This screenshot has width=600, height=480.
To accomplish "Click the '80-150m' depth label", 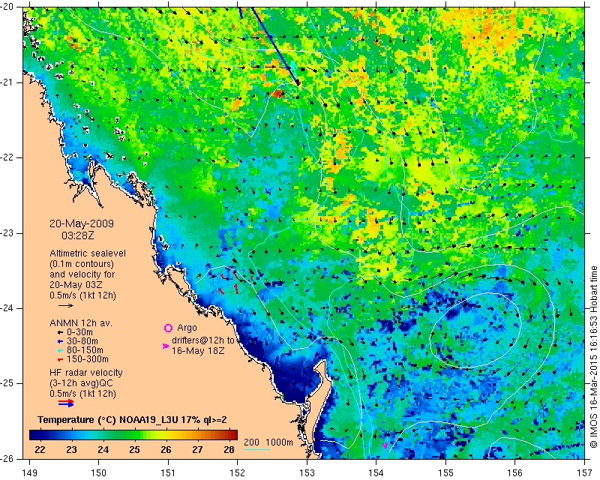I will (85, 350).
